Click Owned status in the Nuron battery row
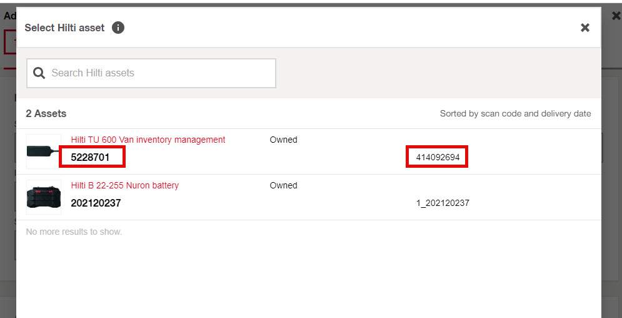Viewport: 622px width, 318px height. pos(283,185)
